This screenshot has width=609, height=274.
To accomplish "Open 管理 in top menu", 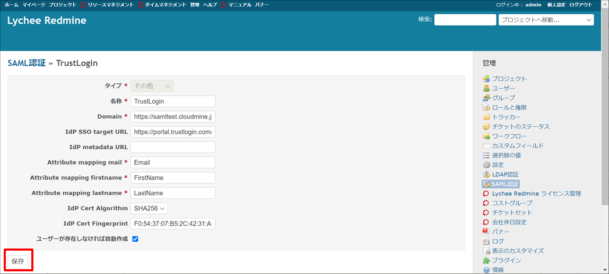I will (195, 5).
